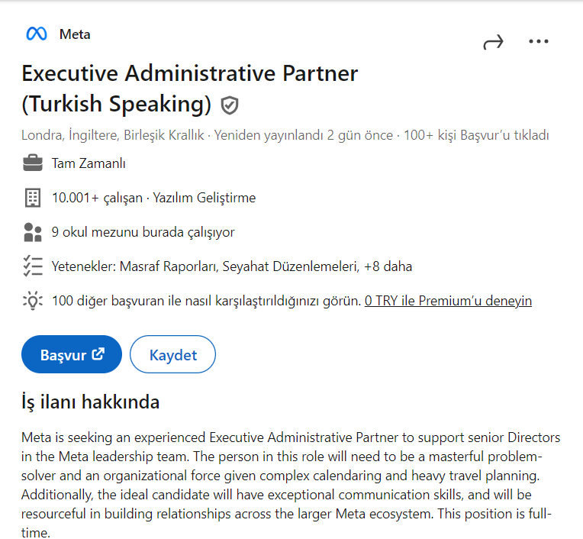
Task: Open the Meta company name link
Action: tap(75, 34)
